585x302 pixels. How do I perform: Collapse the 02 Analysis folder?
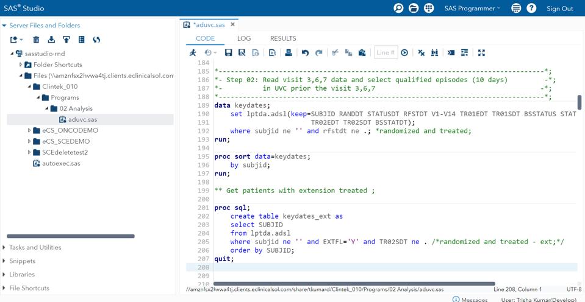pyautogui.click(x=46, y=108)
